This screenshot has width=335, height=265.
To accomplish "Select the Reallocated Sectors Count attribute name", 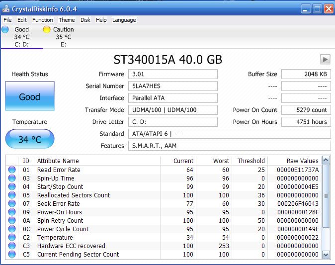I will 74,195.
